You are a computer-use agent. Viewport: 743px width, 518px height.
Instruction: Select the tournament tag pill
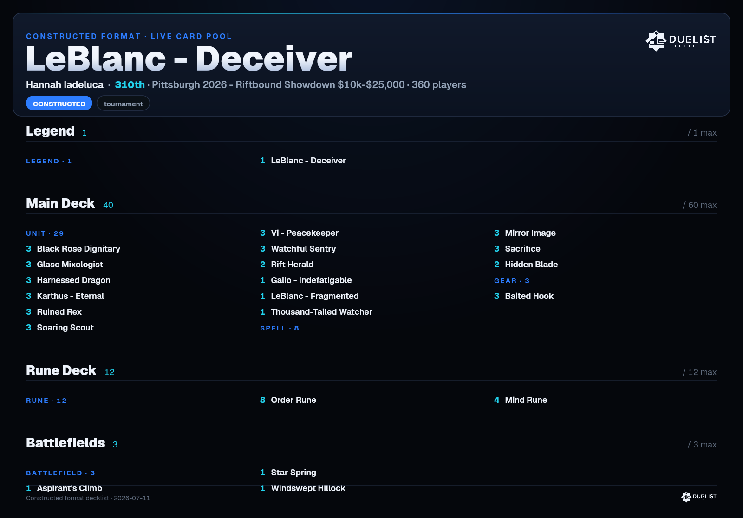pos(123,104)
